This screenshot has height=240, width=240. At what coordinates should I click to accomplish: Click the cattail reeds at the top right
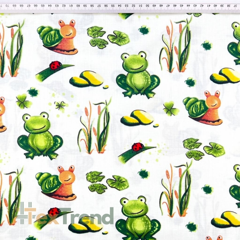click(176, 45)
